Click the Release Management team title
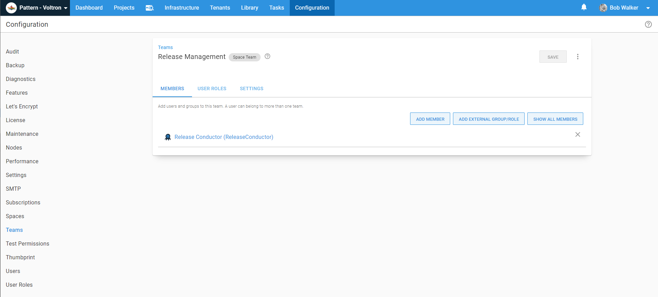The width and height of the screenshot is (658, 297). [x=192, y=57]
